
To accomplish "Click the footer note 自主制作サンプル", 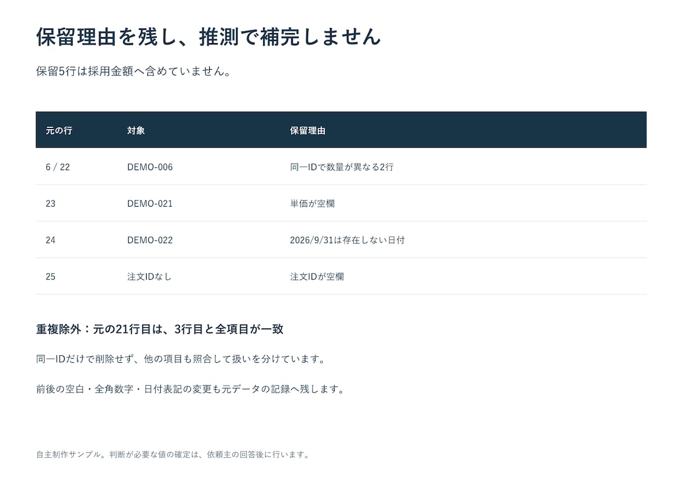I will point(173,454).
